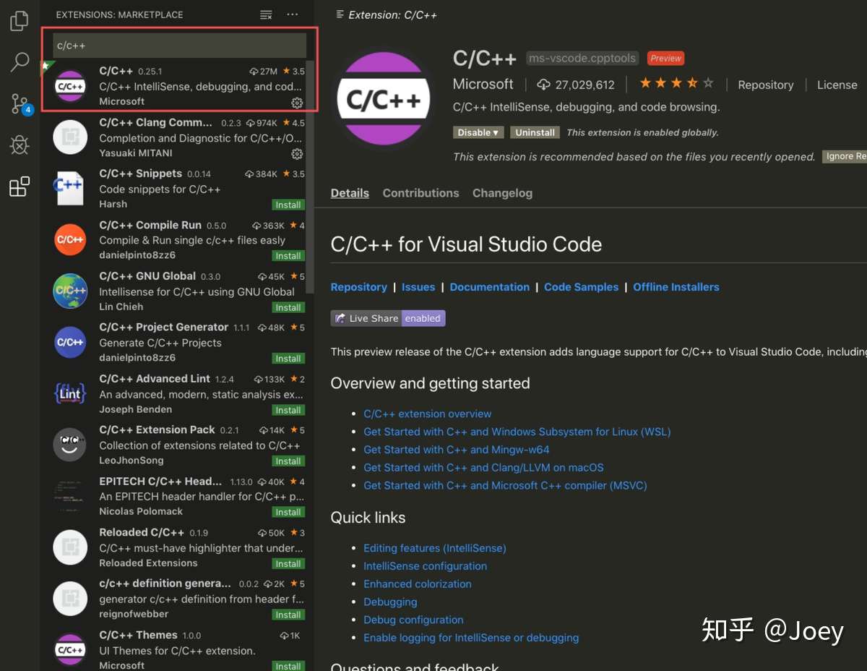Install the C/C++ Snippets extension
The image size is (867, 671).
pos(288,205)
